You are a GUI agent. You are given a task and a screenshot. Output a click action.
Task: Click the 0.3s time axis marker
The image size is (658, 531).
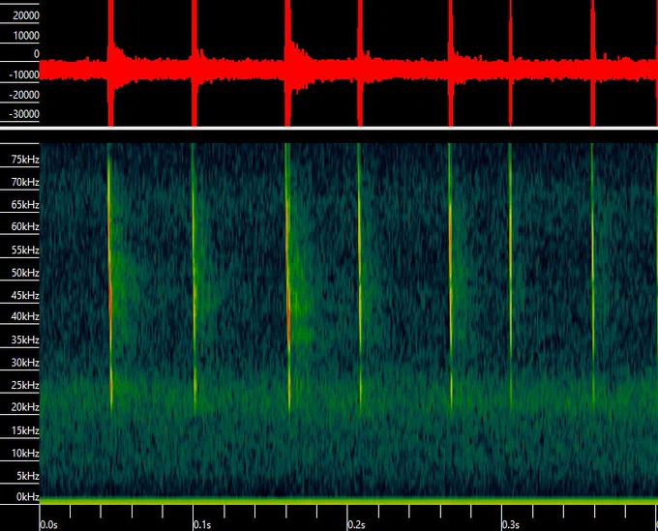(x=511, y=525)
